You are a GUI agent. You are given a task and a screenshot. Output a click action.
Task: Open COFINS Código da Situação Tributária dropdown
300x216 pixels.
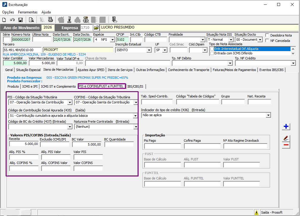point(136,103)
